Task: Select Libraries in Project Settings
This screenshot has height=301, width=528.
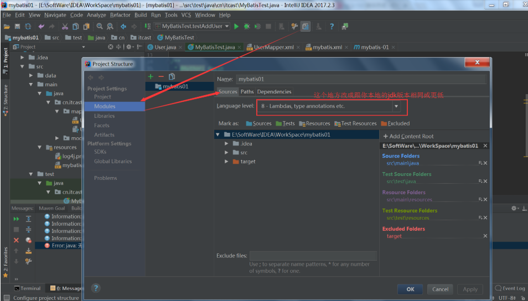Action: (105, 116)
